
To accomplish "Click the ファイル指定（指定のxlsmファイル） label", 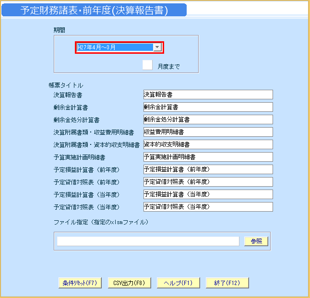I will 101,222.
